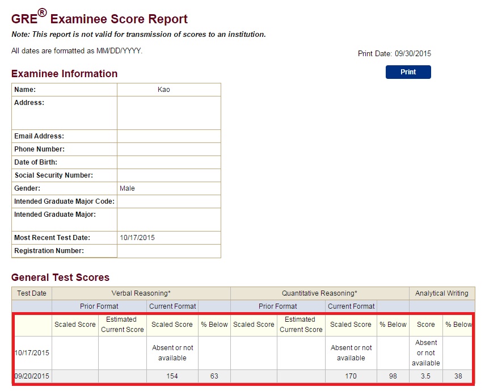Click 'Current Format' under Verbal Reasoning
Screen dimensions: 485x391
click(172, 306)
